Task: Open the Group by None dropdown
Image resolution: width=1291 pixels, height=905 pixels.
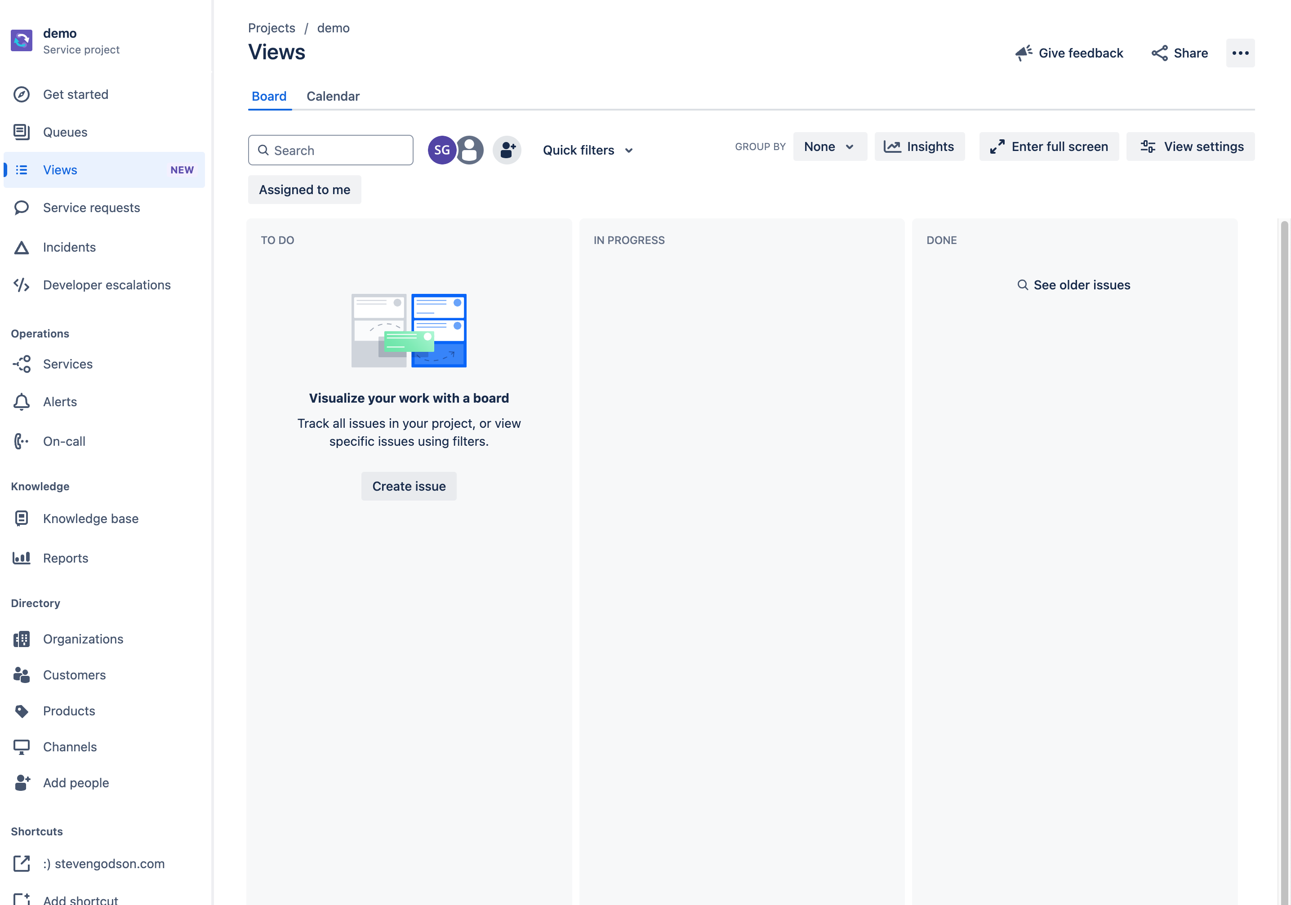Action: pyautogui.click(x=830, y=146)
